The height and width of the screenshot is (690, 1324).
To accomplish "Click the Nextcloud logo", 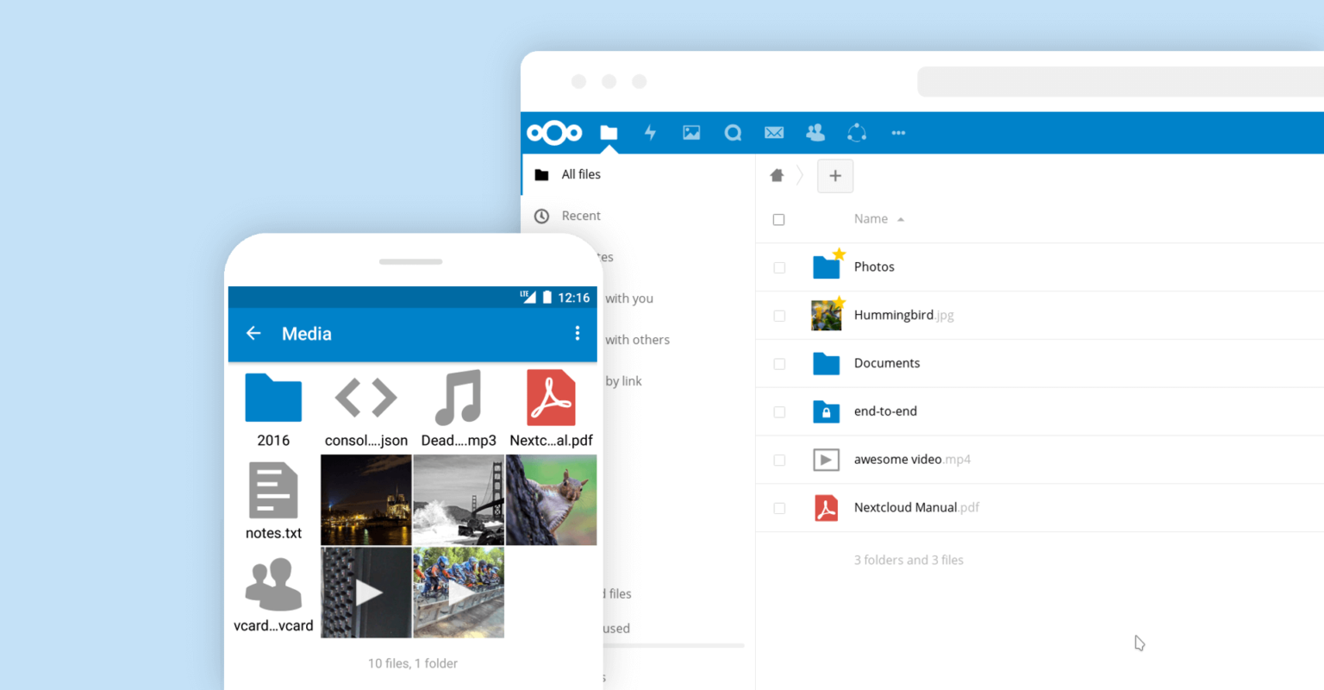I will tap(553, 133).
